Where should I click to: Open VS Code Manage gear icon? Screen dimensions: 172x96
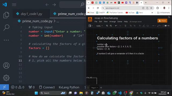[6, 78]
